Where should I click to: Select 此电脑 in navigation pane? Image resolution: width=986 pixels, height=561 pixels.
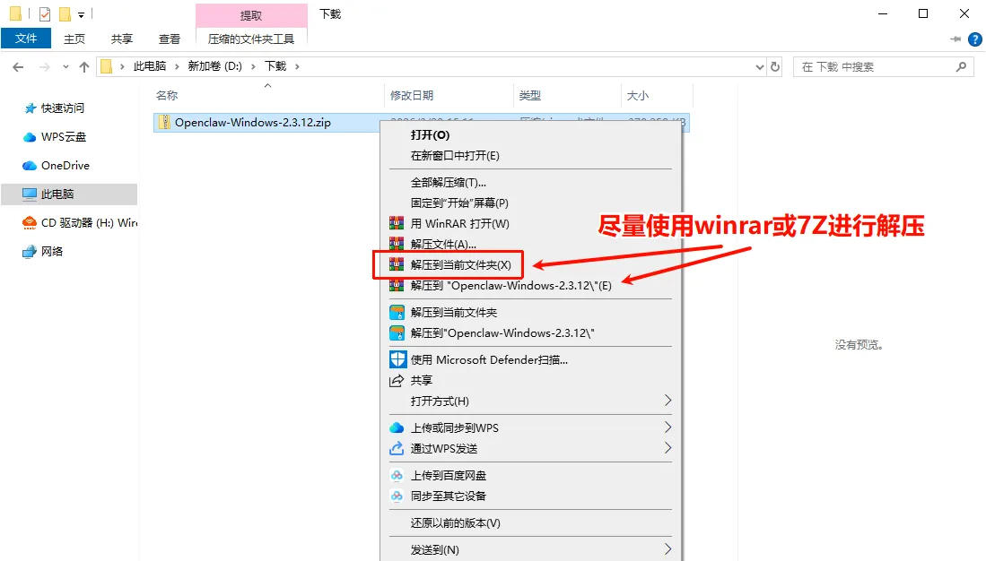pos(69,194)
